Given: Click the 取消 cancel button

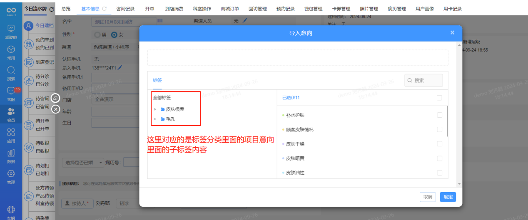Looking at the screenshot, I should coord(428,197).
